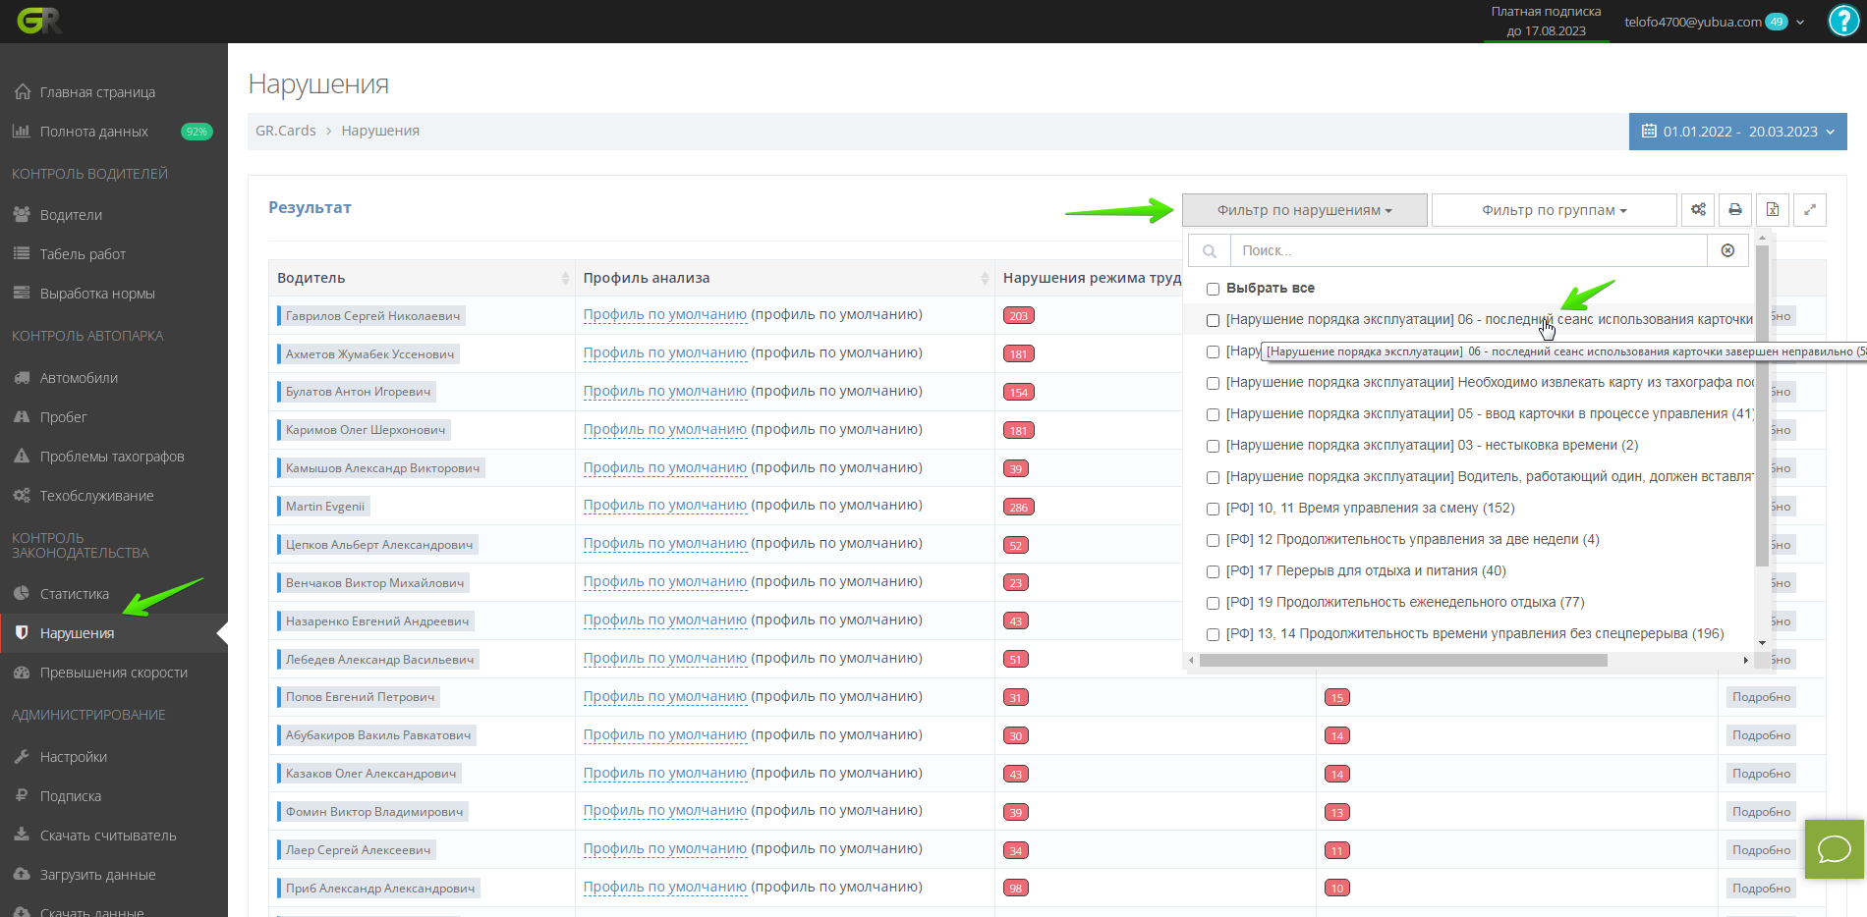Check [РФ] 17 Перерыв для отдыха
Image resolution: width=1867 pixels, height=917 pixels.
tap(1213, 571)
